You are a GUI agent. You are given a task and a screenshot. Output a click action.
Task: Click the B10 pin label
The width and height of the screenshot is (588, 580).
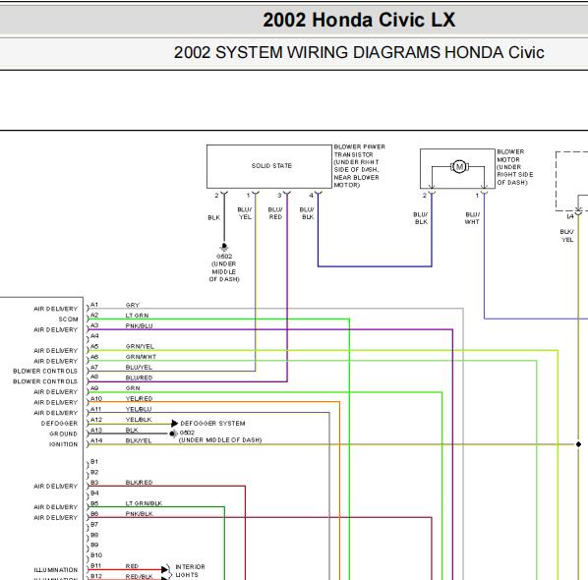[96, 555]
